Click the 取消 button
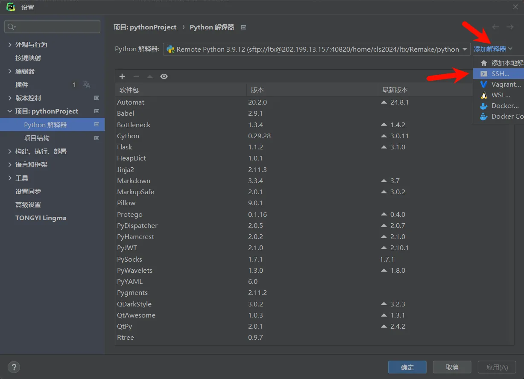524x379 pixels. pos(452,367)
